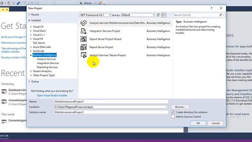The width and height of the screenshot is (252, 142).
Task: Close the Start Page tab
Action: point(7,10)
